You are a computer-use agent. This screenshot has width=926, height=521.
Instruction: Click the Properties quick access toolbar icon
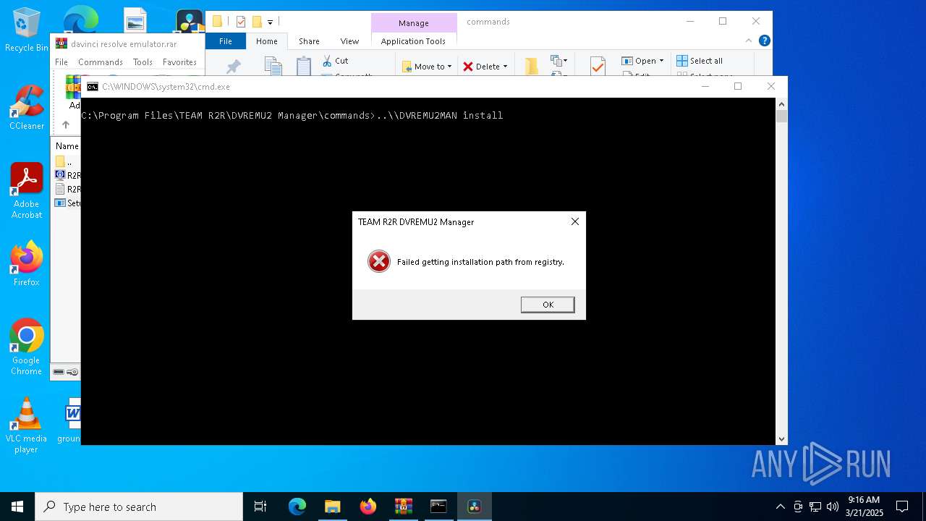click(241, 22)
